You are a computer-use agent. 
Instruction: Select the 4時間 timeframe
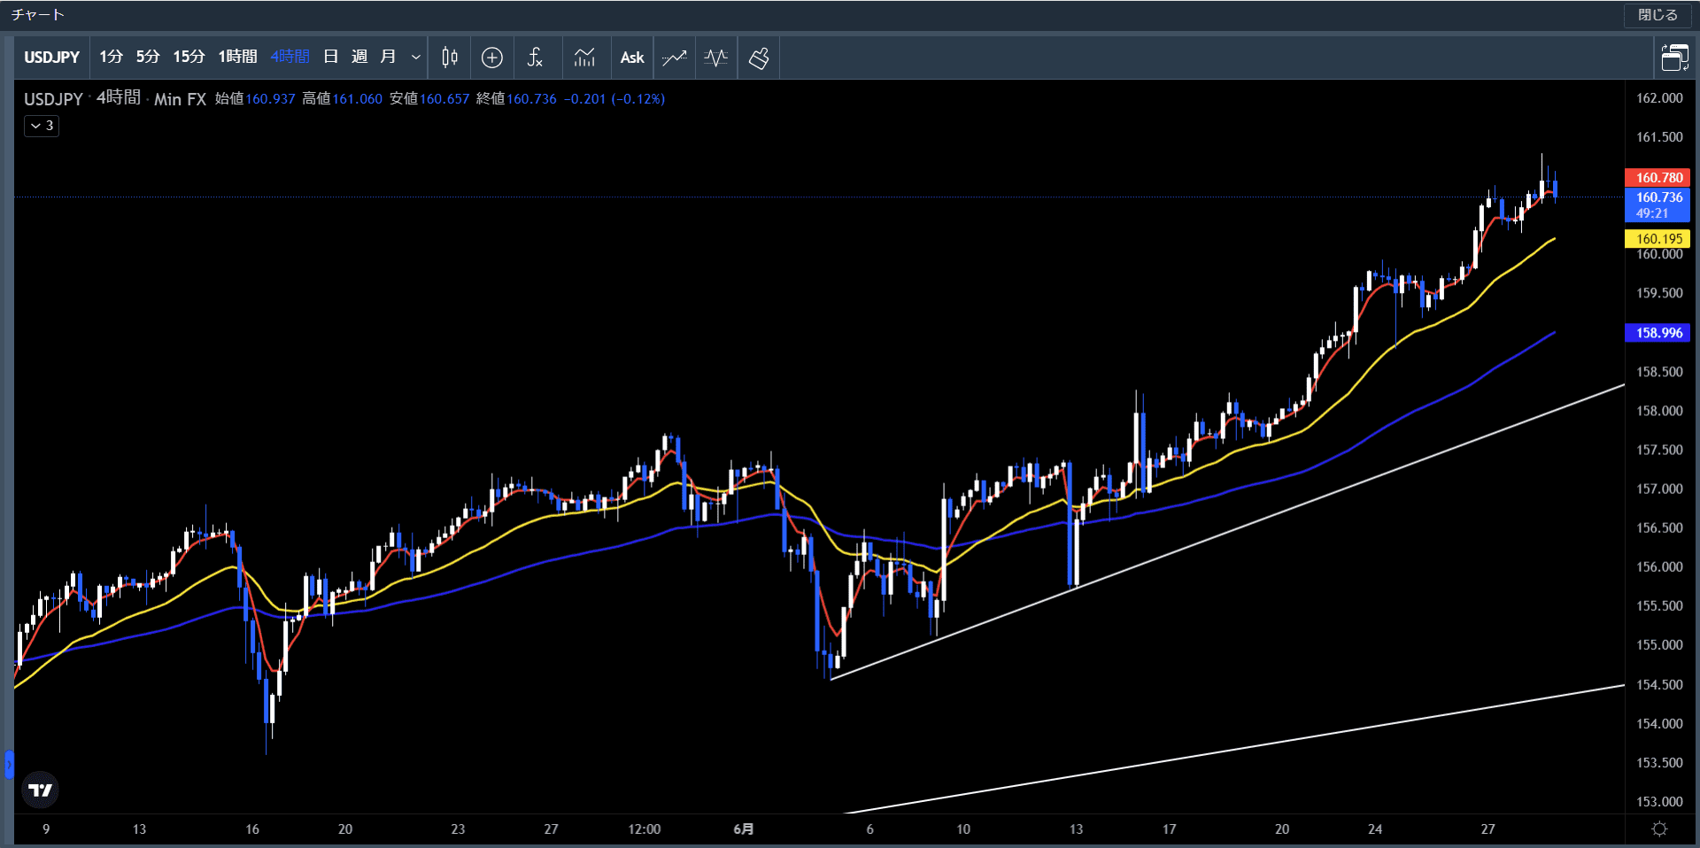click(290, 57)
